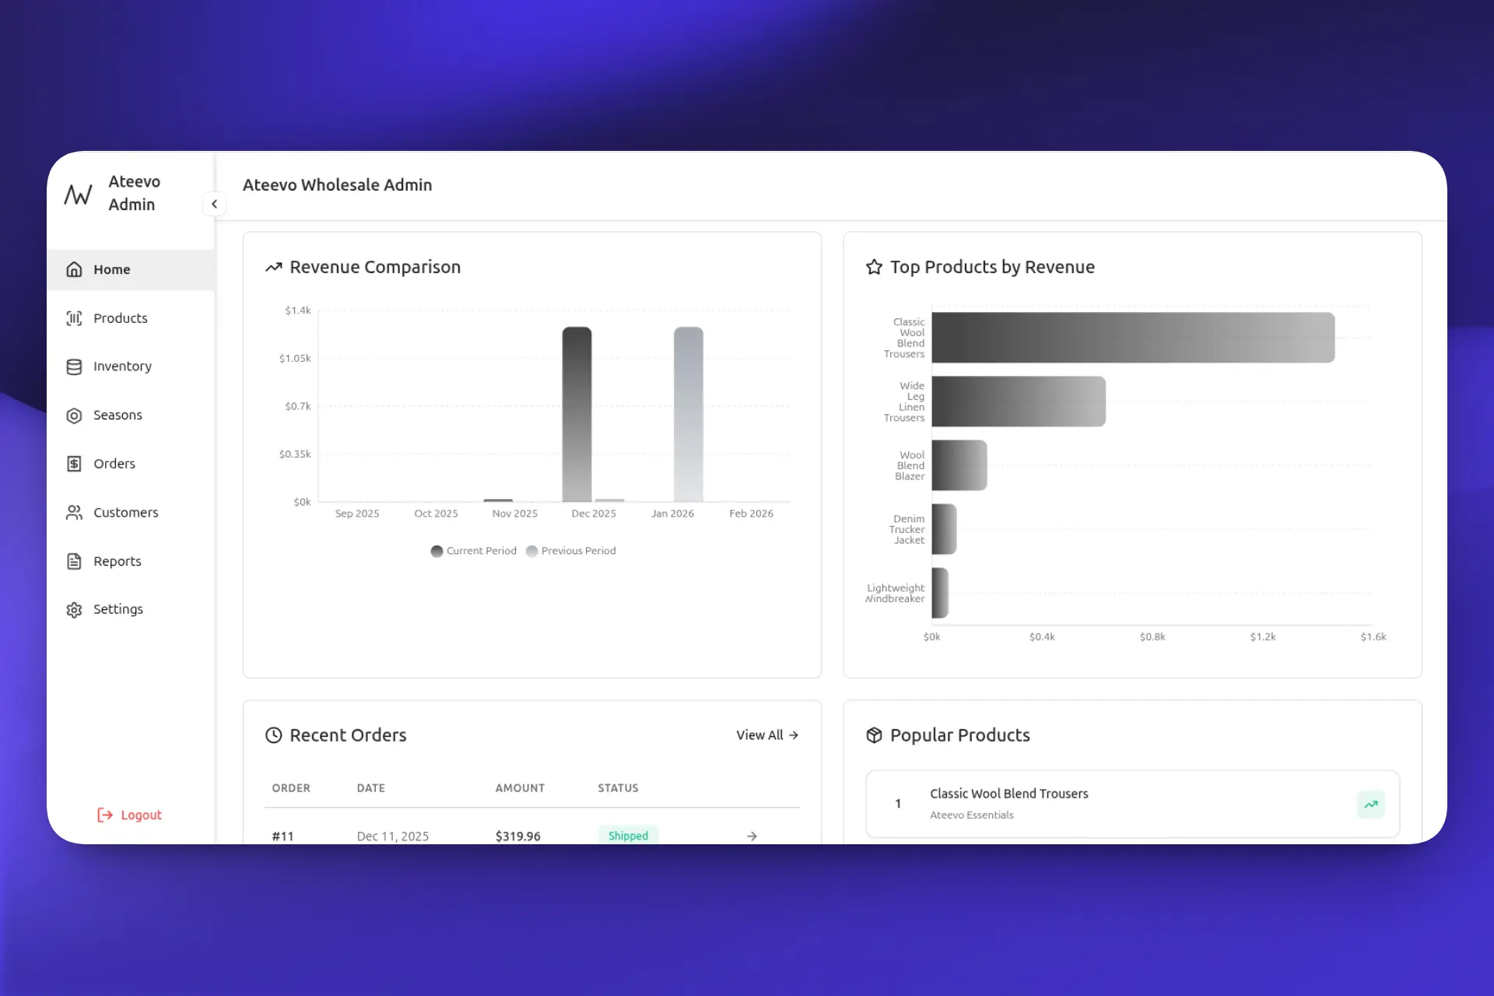The image size is (1494, 996).
Task: Click the Dec 11, 2025 order date
Action: (392, 836)
